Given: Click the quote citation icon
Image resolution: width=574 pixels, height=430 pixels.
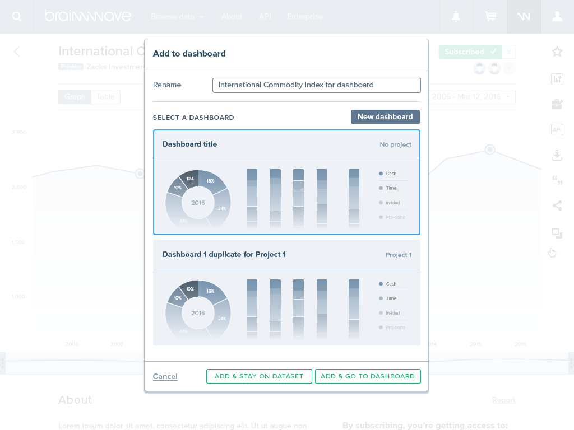Looking at the screenshot, I should 557,180.
